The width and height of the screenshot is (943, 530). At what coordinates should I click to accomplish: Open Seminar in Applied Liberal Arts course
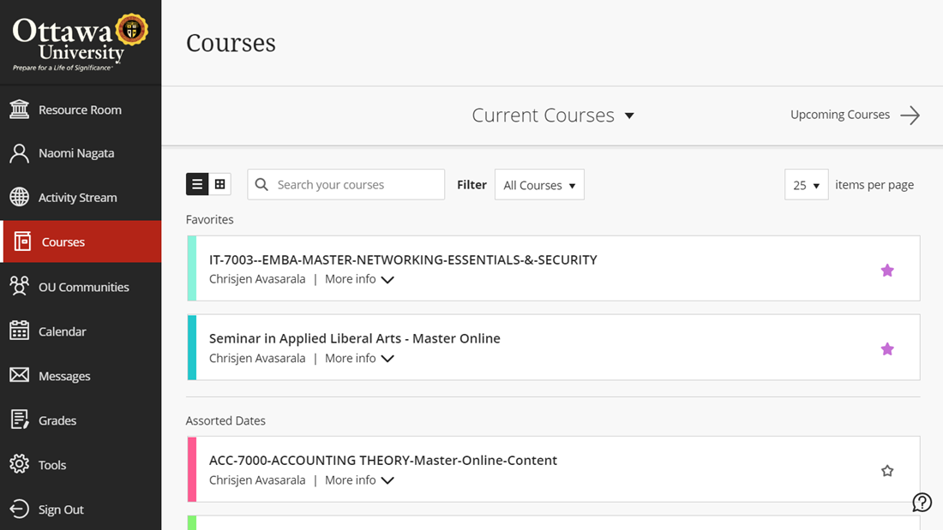click(x=354, y=338)
